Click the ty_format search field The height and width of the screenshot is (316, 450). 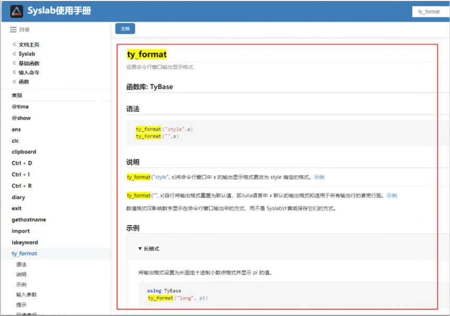(431, 12)
